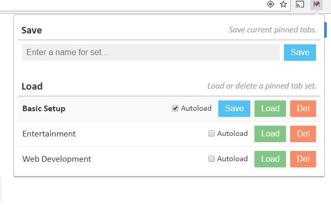Load the Web Development tab set

click(270, 159)
